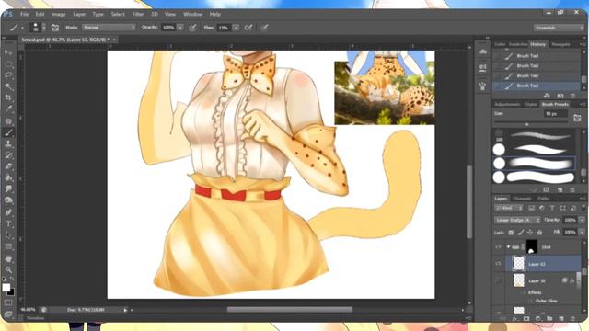589x331 pixels.
Task: Adjust the brush Size slider
Action: 526,123
